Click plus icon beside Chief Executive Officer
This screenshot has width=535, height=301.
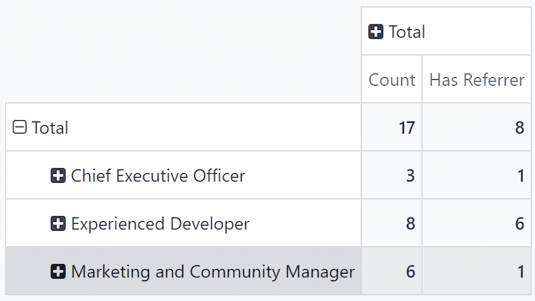(x=59, y=176)
